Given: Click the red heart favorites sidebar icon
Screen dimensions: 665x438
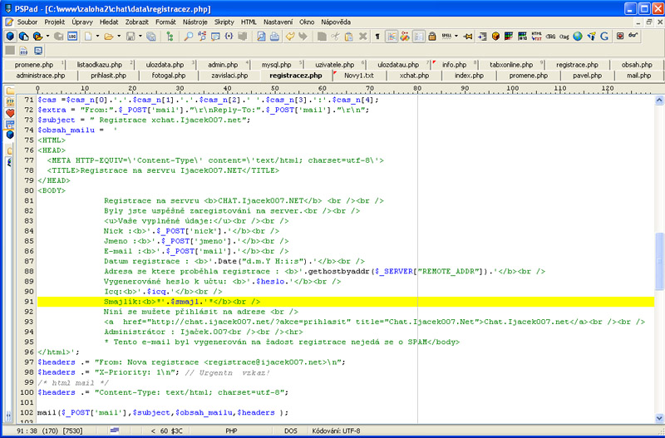Looking at the screenshot, I should coord(10,112).
